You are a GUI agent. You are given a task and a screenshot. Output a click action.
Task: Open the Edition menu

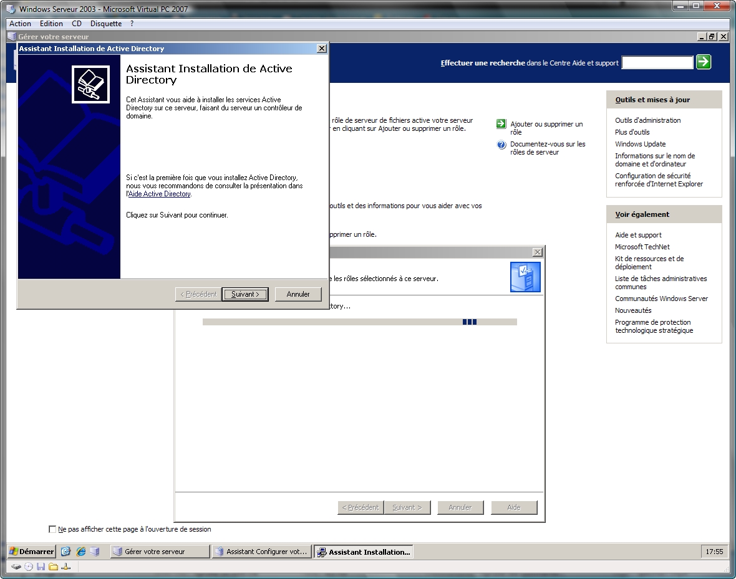click(x=51, y=24)
